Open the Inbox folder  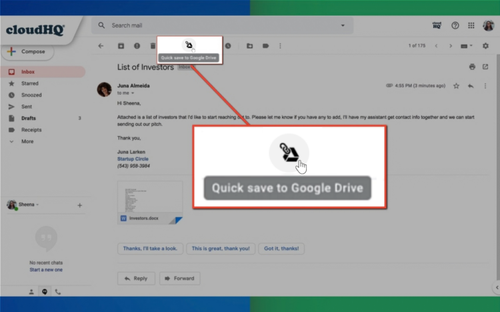coord(43,72)
